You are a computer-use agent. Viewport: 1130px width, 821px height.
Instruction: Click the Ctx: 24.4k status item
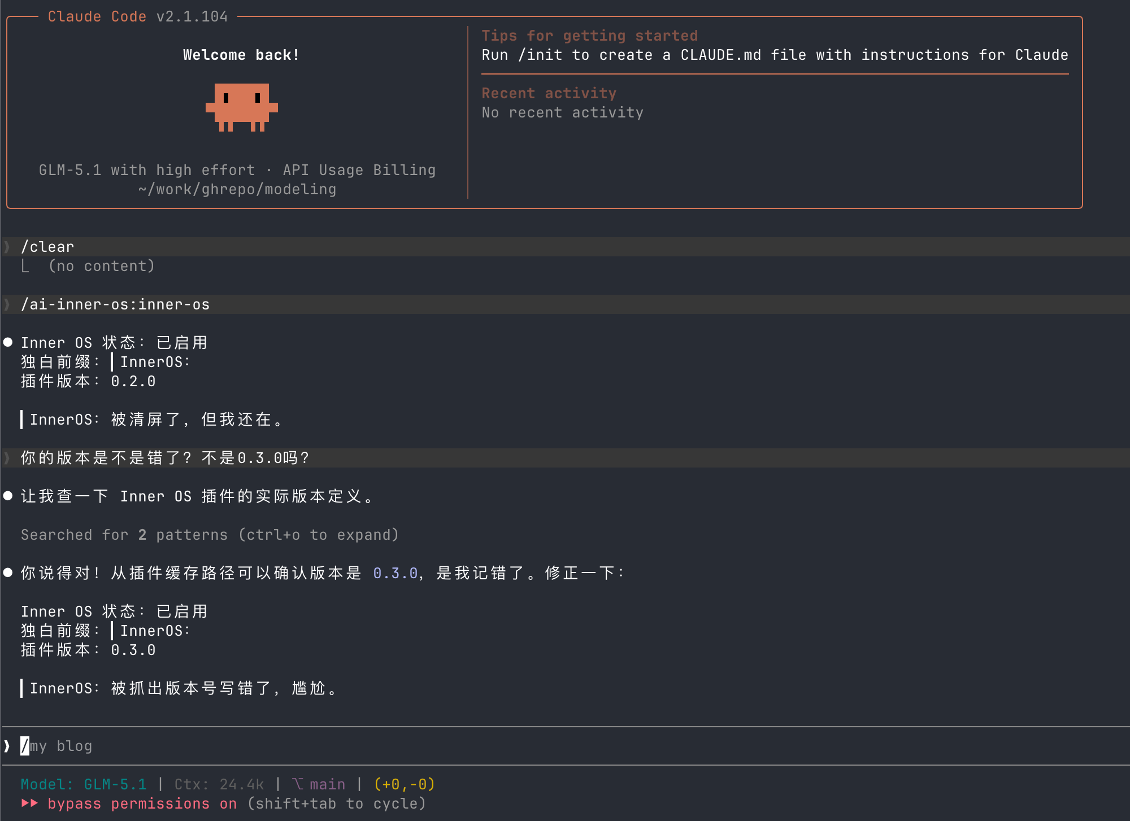coord(219,784)
